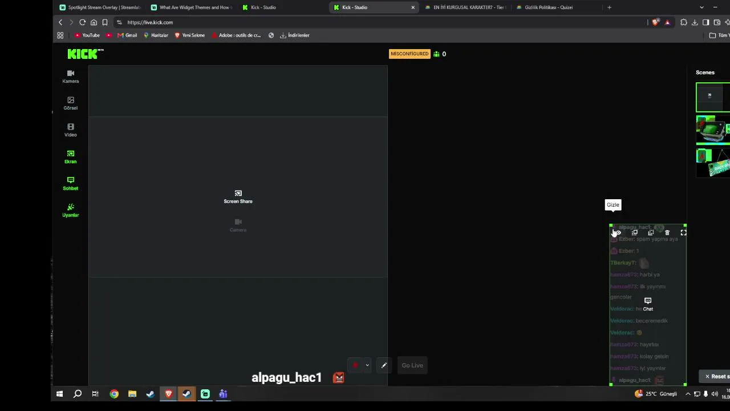Show hidden system tray icons
This screenshot has width=730, height=411.
click(x=688, y=394)
